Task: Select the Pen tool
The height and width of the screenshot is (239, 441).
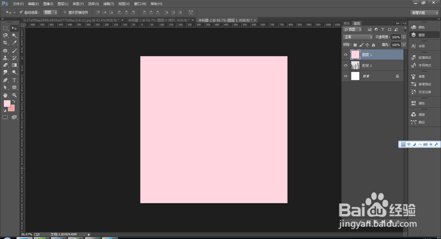Action: (5, 80)
